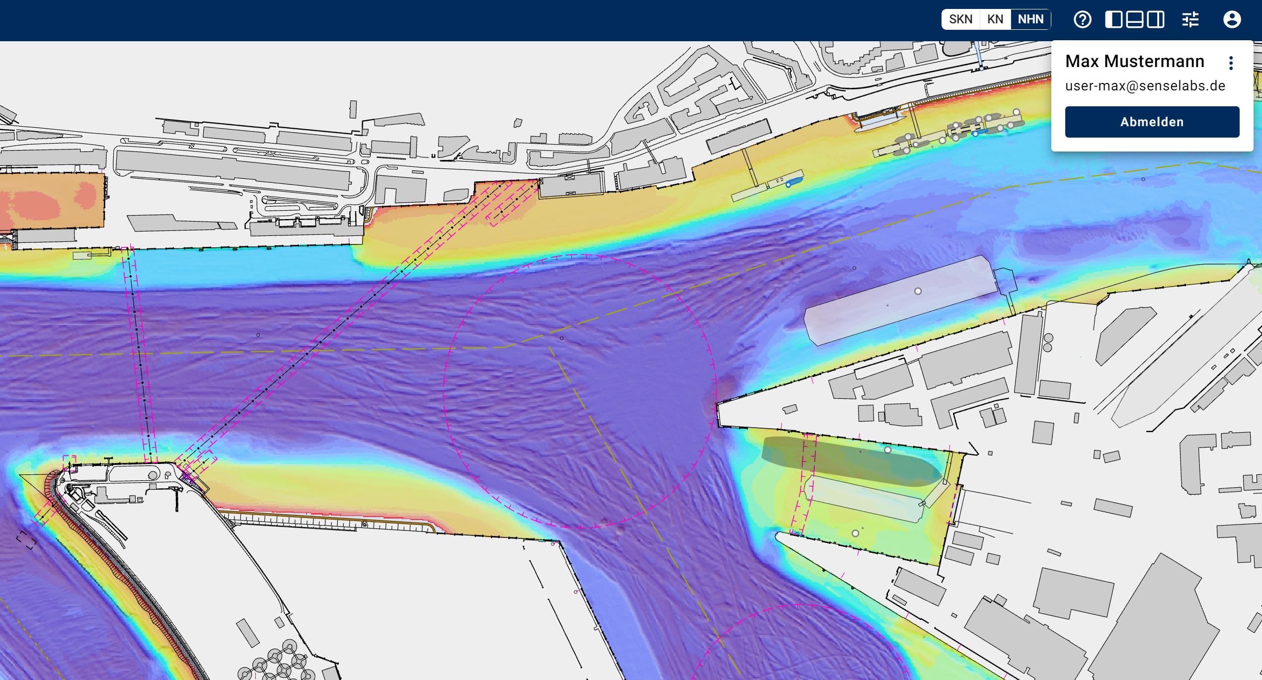
Task: Switch reference level to KN
Action: coord(995,19)
